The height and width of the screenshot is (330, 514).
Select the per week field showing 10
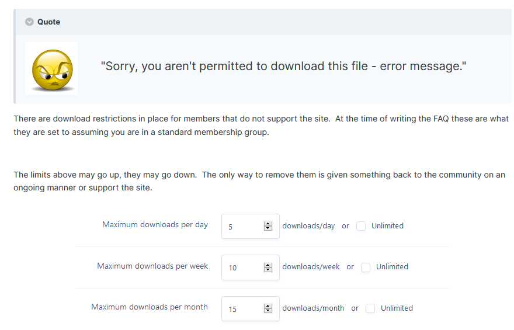coord(251,268)
